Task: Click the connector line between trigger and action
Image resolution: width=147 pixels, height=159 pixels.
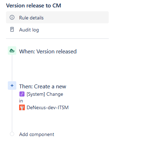Action: click(12, 68)
